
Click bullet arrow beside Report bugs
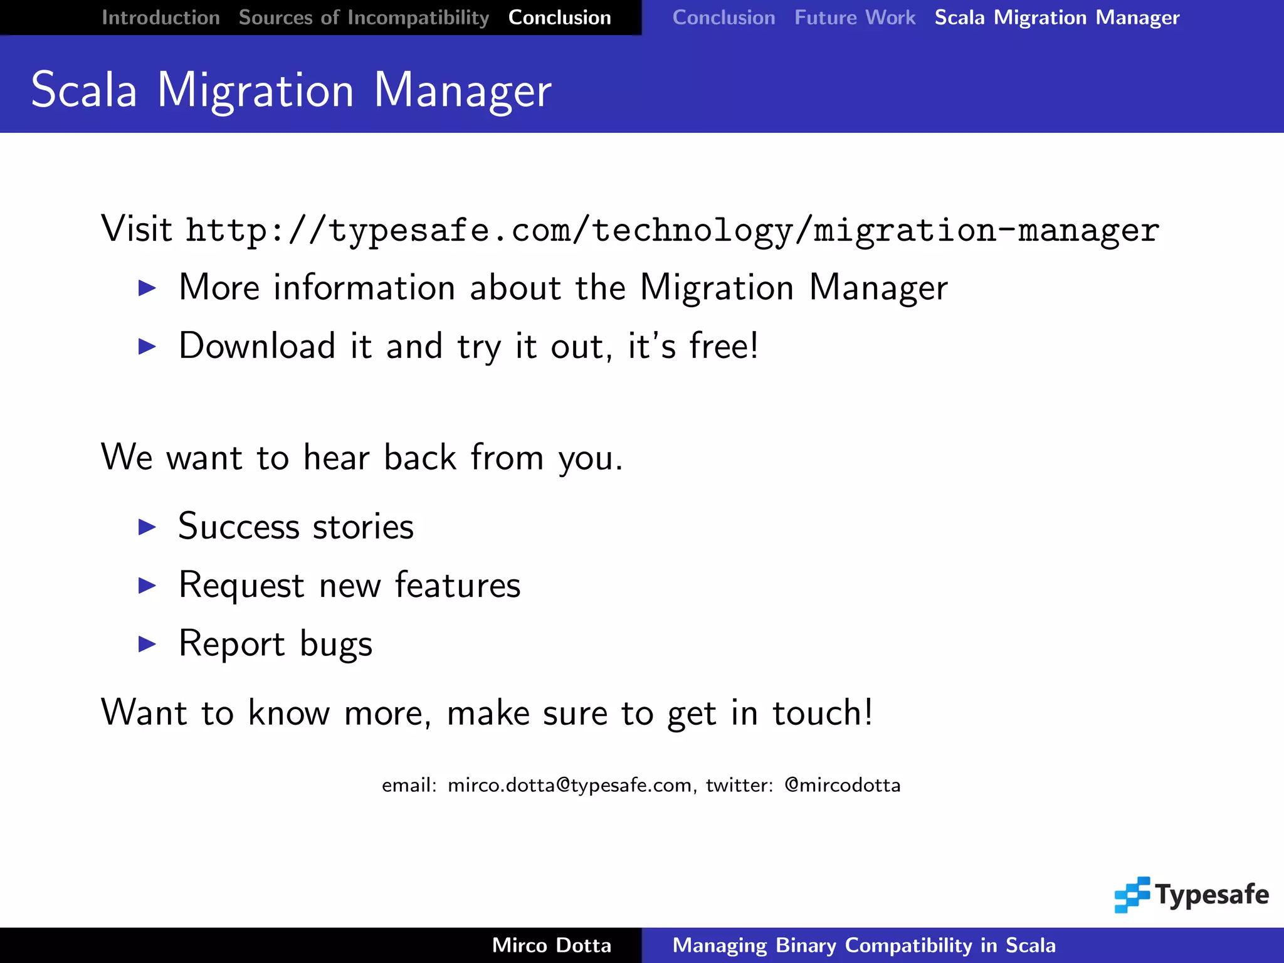point(147,643)
